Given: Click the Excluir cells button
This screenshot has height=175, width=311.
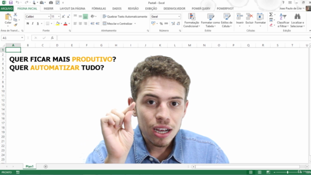Looking at the screenshot, I should (249, 20).
